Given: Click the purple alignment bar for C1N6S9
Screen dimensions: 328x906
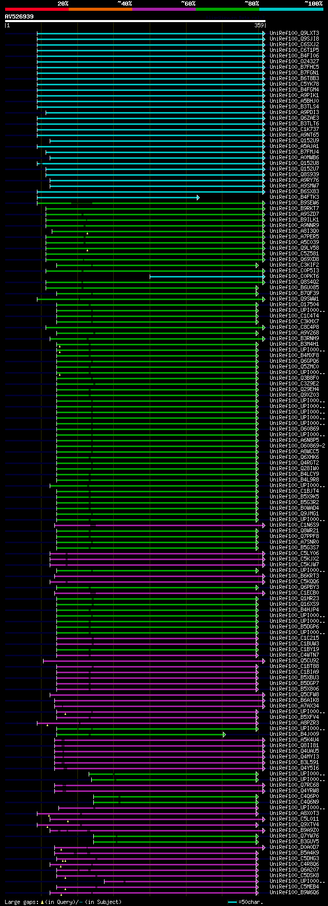Looking at the screenshot, I should tap(160, 525).
